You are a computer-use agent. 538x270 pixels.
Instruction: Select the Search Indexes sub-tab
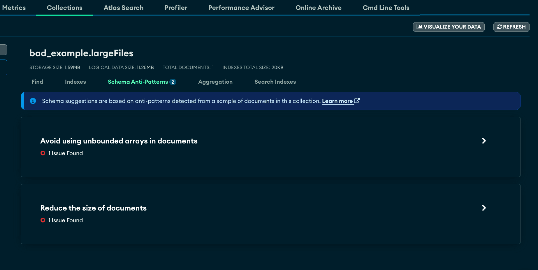tap(275, 82)
